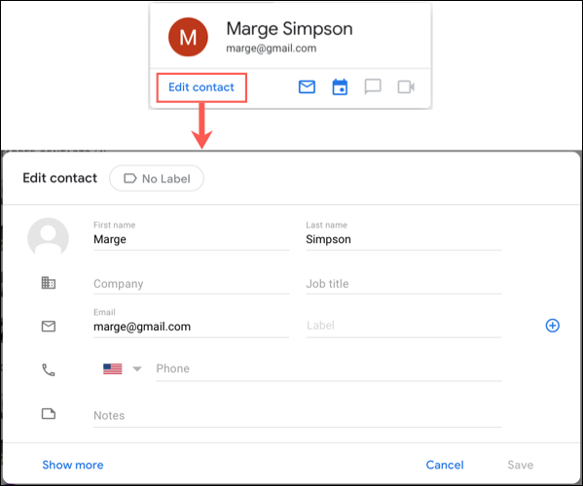The height and width of the screenshot is (486, 583).
Task: Start chat using the message bubble icon
Action: (x=373, y=87)
